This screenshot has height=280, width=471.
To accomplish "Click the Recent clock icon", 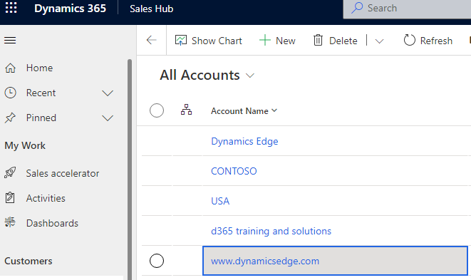I will point(10,93).
